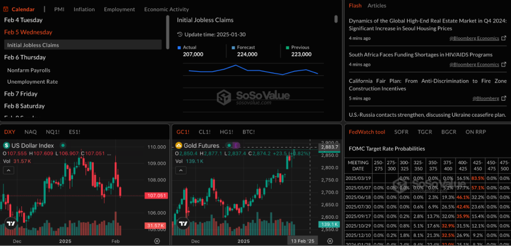Select the Calendar tab label
511x246 pixels.
coord(23,9)
